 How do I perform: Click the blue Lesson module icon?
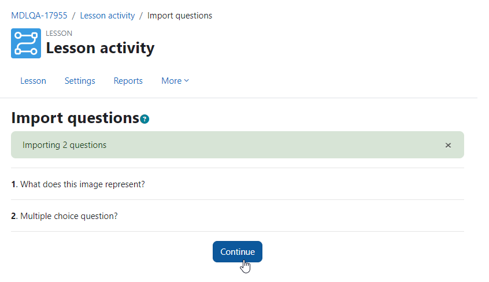pyautogui.click(x=26, y=43)
